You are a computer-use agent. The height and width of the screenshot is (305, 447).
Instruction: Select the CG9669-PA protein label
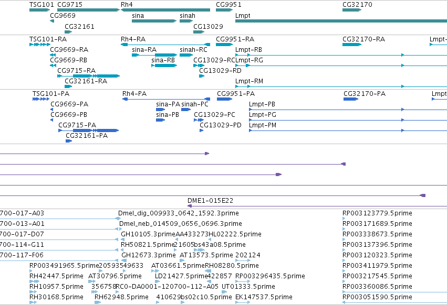(x=69, y=104)
